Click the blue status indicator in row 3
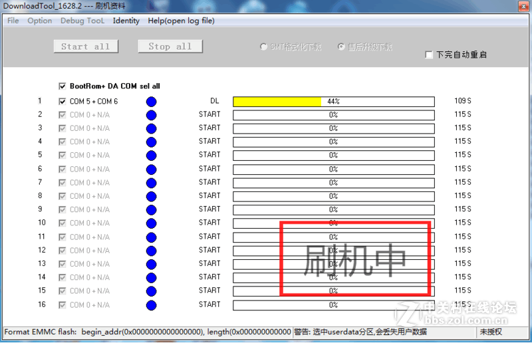This screenshot has height=343, width=532. (x=152, y=129)
